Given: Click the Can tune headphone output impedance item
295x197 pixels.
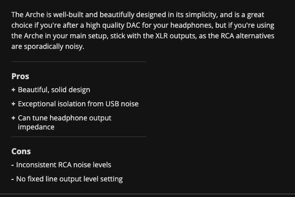Looking at the screenshot, I should click(x=65, y=122).
